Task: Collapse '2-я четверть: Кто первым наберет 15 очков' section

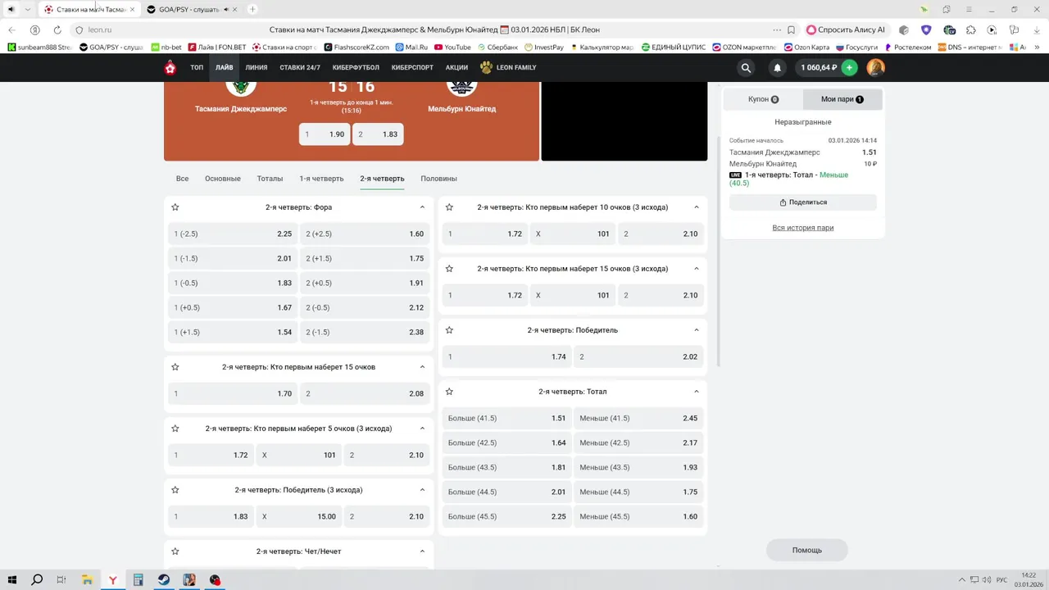Action: (x=422, y=367)
